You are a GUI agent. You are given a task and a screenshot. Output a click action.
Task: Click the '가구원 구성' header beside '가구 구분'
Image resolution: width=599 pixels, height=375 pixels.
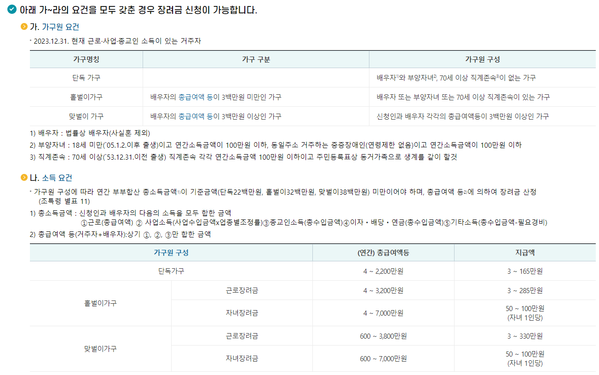pos(483,59)
